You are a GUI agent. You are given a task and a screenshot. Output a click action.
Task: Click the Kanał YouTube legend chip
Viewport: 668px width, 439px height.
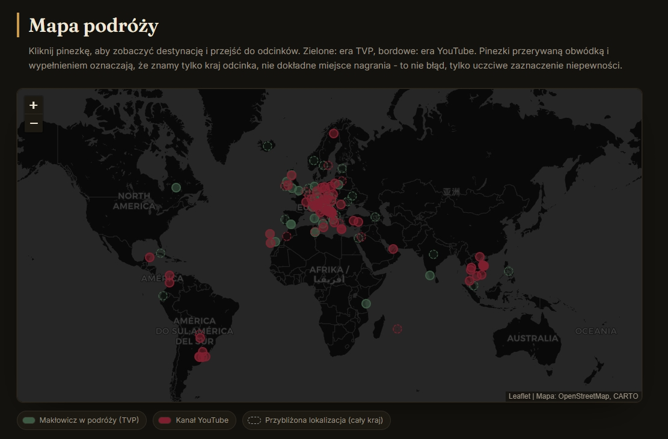[x=194, y=420]
